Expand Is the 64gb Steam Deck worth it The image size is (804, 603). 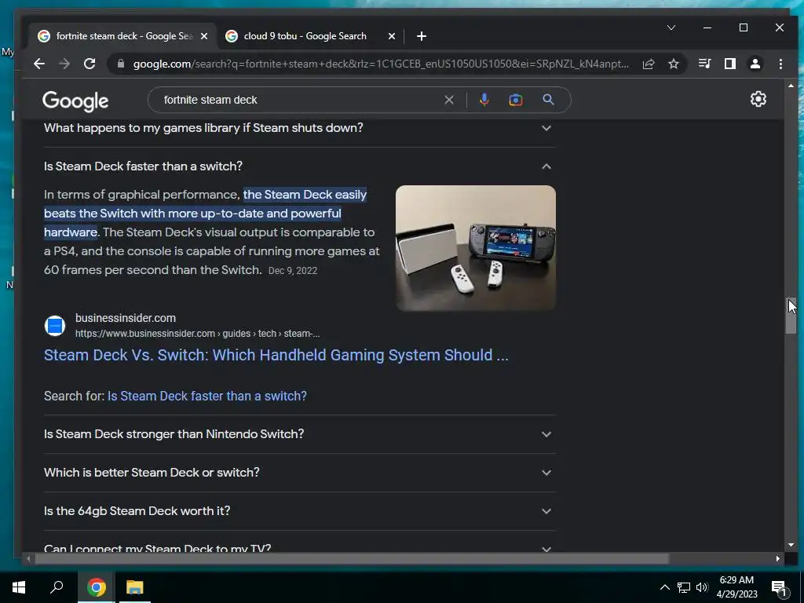point(300,510)
